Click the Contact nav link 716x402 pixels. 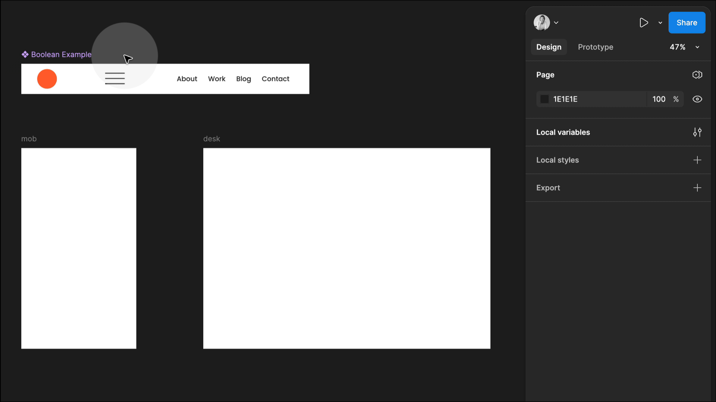(275, 79)
